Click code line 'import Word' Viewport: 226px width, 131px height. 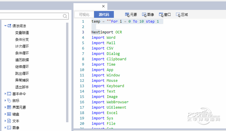[x=104, y=38]
